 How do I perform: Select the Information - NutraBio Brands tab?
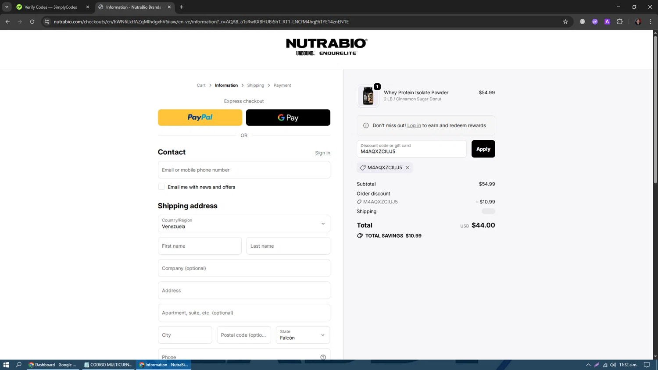(x=133, y=7)
